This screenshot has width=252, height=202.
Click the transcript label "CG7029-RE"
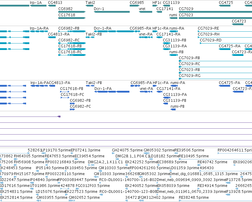pyautogui.click(x=208, y=28)
